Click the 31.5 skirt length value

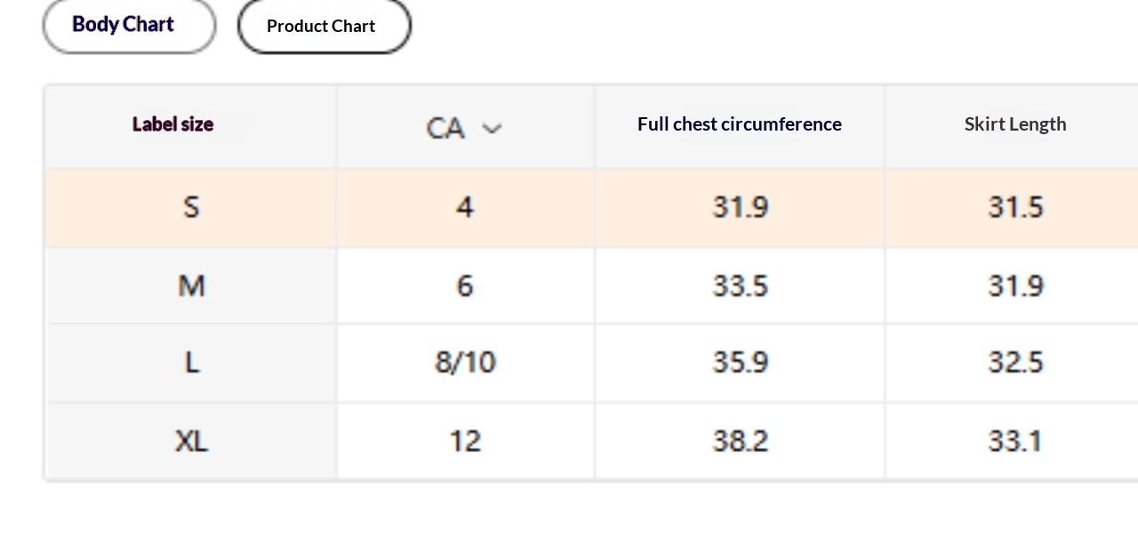[x=1014, y=208]
